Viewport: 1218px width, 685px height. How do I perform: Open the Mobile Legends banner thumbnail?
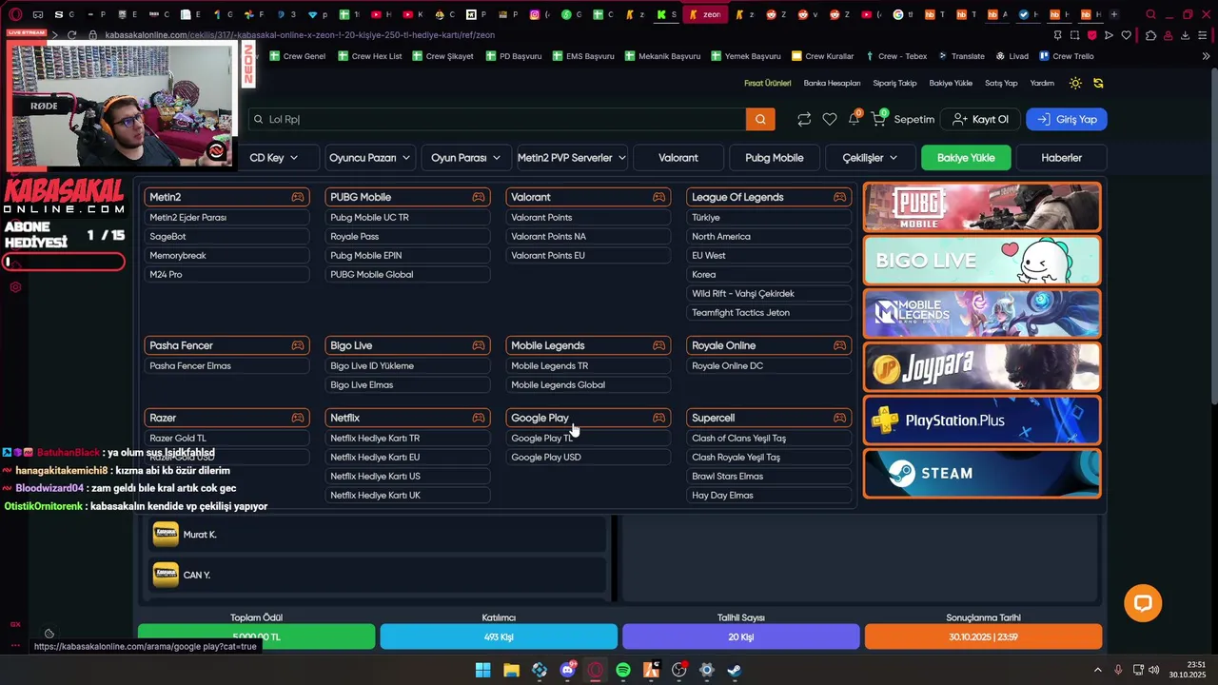982,313
